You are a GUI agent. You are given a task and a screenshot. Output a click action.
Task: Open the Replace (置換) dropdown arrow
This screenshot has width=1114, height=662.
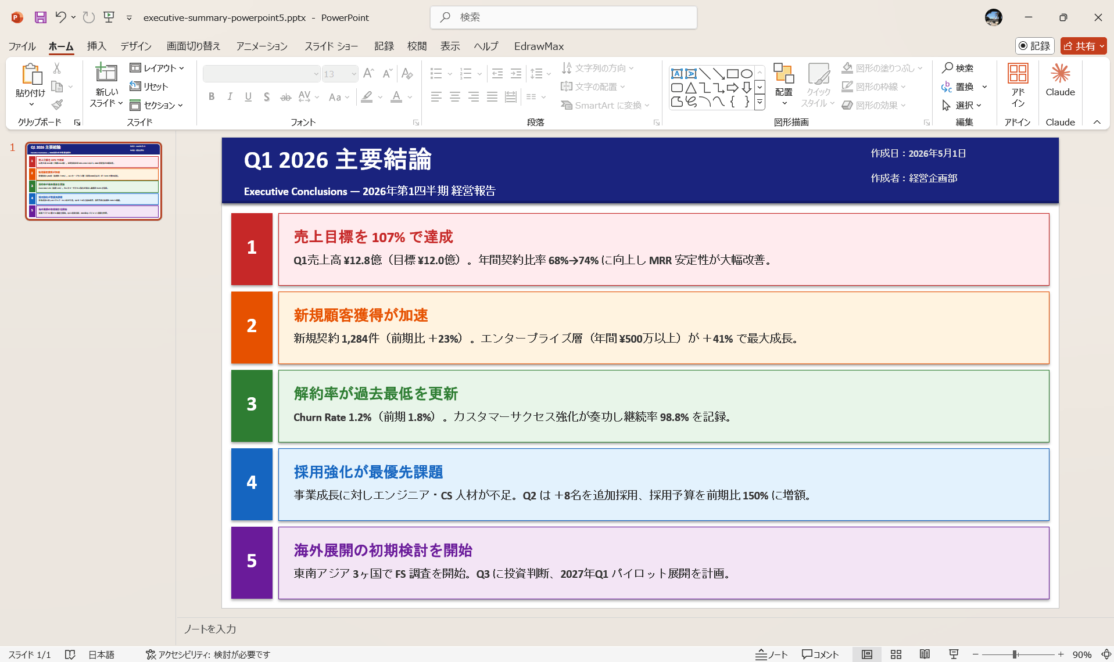click(x=984, y=87)
